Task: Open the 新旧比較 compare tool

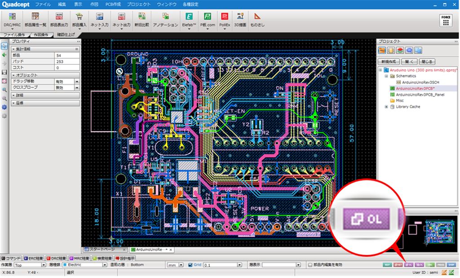Action: pyautogui.click(x=142, y=20)
